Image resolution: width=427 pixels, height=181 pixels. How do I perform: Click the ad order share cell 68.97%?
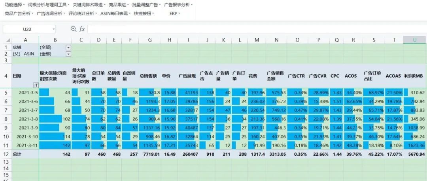[x=374, y=93]
